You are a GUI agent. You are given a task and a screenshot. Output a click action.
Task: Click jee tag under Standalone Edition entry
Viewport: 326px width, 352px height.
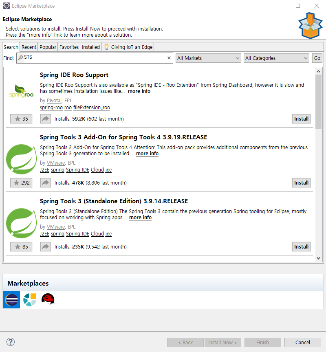(x=108, y=234)
